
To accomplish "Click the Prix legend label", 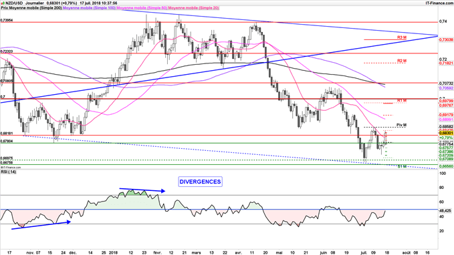I will (x=5, y=8).
